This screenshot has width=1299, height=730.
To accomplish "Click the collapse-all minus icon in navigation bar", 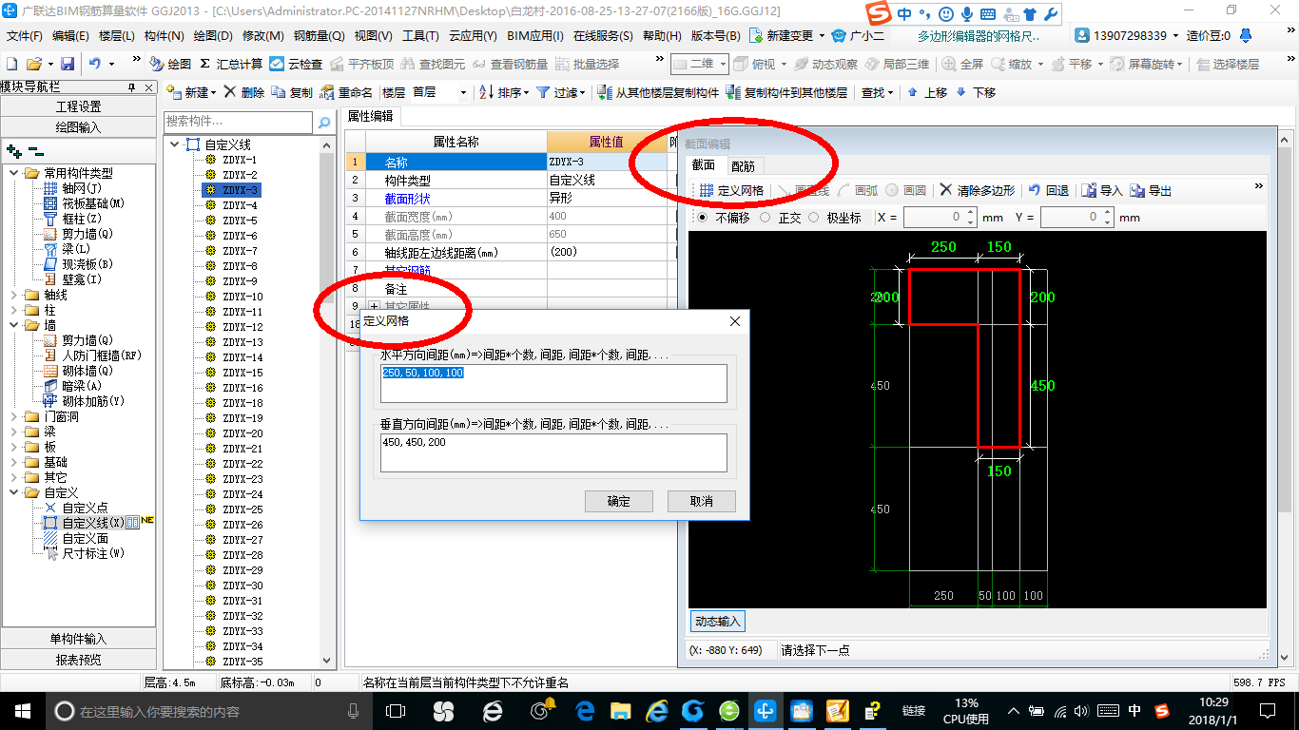I will (36, 151).
